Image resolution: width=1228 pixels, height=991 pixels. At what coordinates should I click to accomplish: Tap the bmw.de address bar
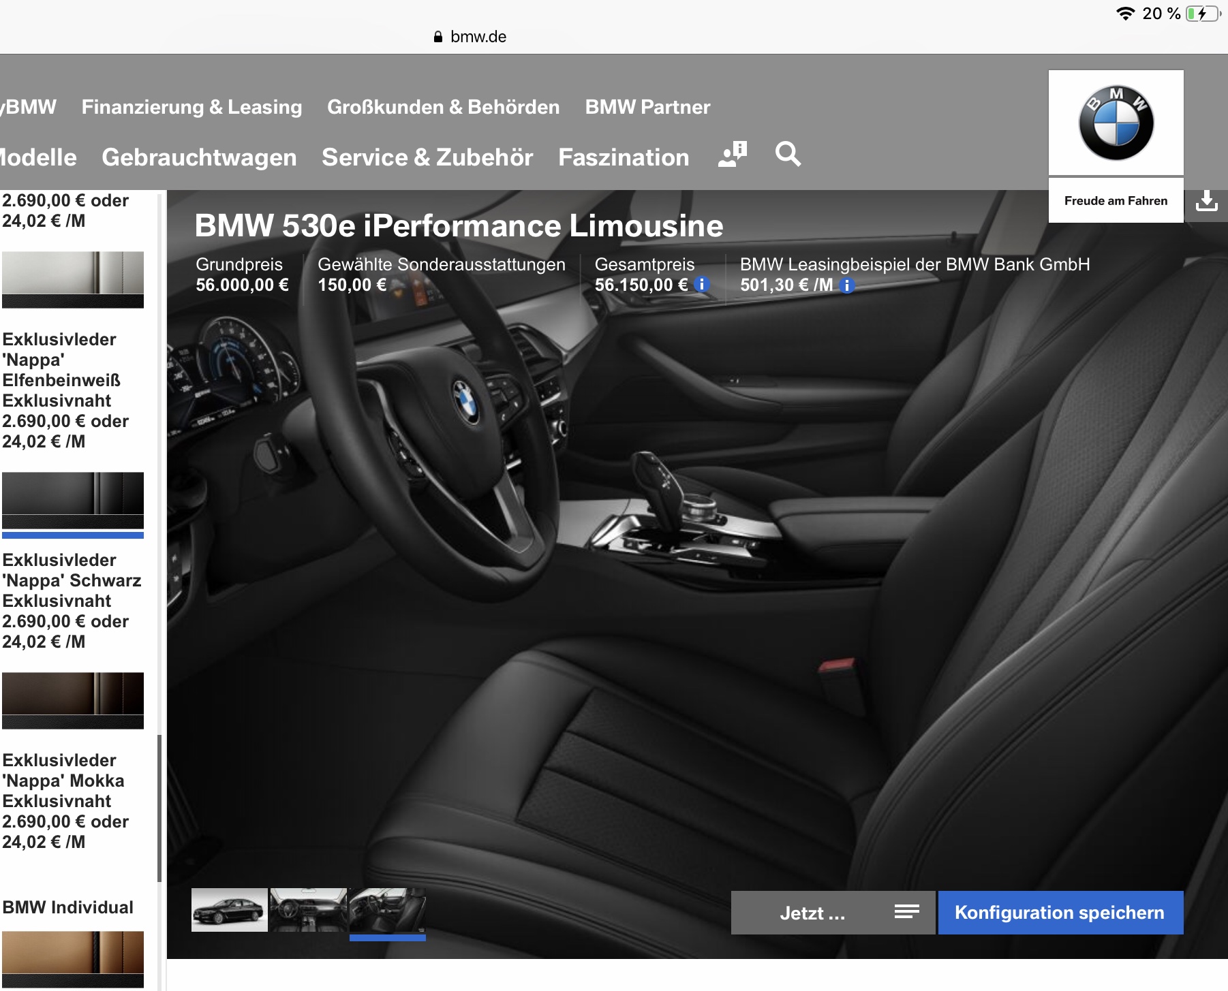pos(470,37)
